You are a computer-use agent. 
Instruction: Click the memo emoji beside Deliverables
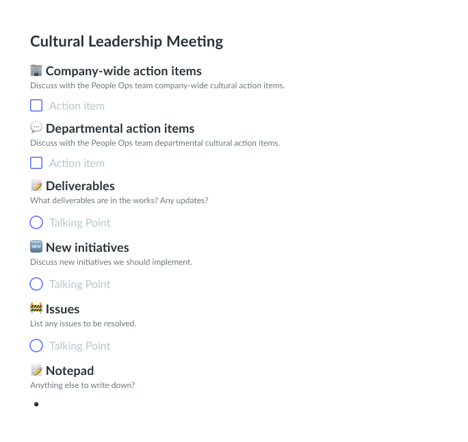click(x=36, y=185)
